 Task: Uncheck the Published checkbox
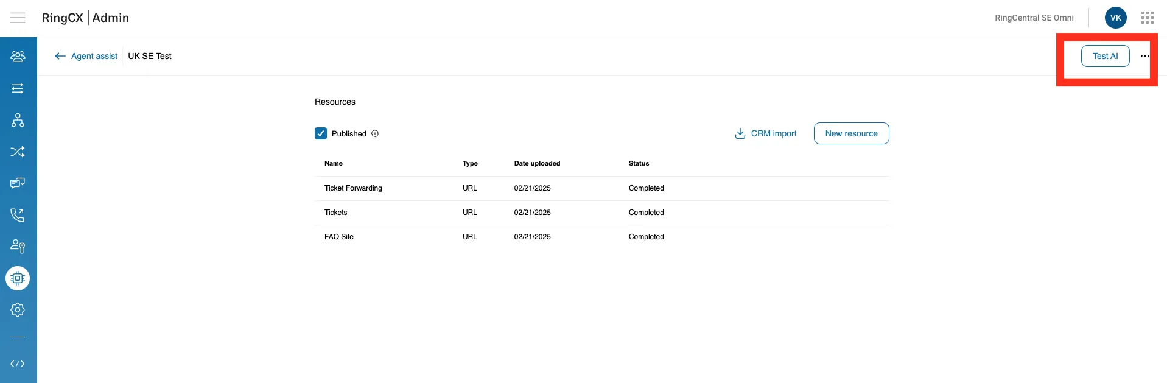pyautogui.click(x=321, y=133)
